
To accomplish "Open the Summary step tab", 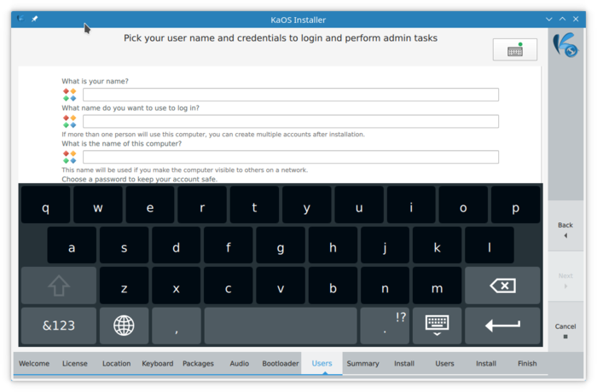I will coord(362,364).
